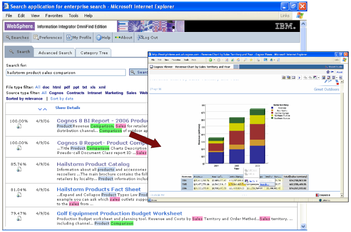The width and height of the screenshot is (351, 232).
Task: Expand result details with the down chevron
Action: pyautogui.click(x=40, y=109)
